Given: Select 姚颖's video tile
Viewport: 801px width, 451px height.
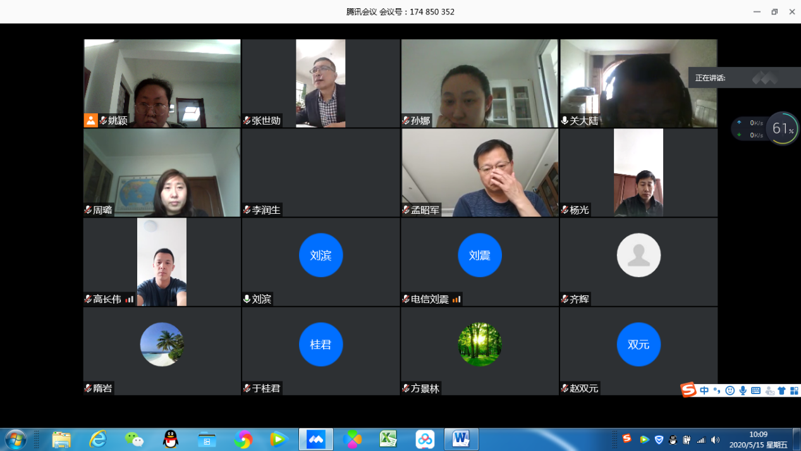Looking at the screenshot, I should [x=162, y=83].
